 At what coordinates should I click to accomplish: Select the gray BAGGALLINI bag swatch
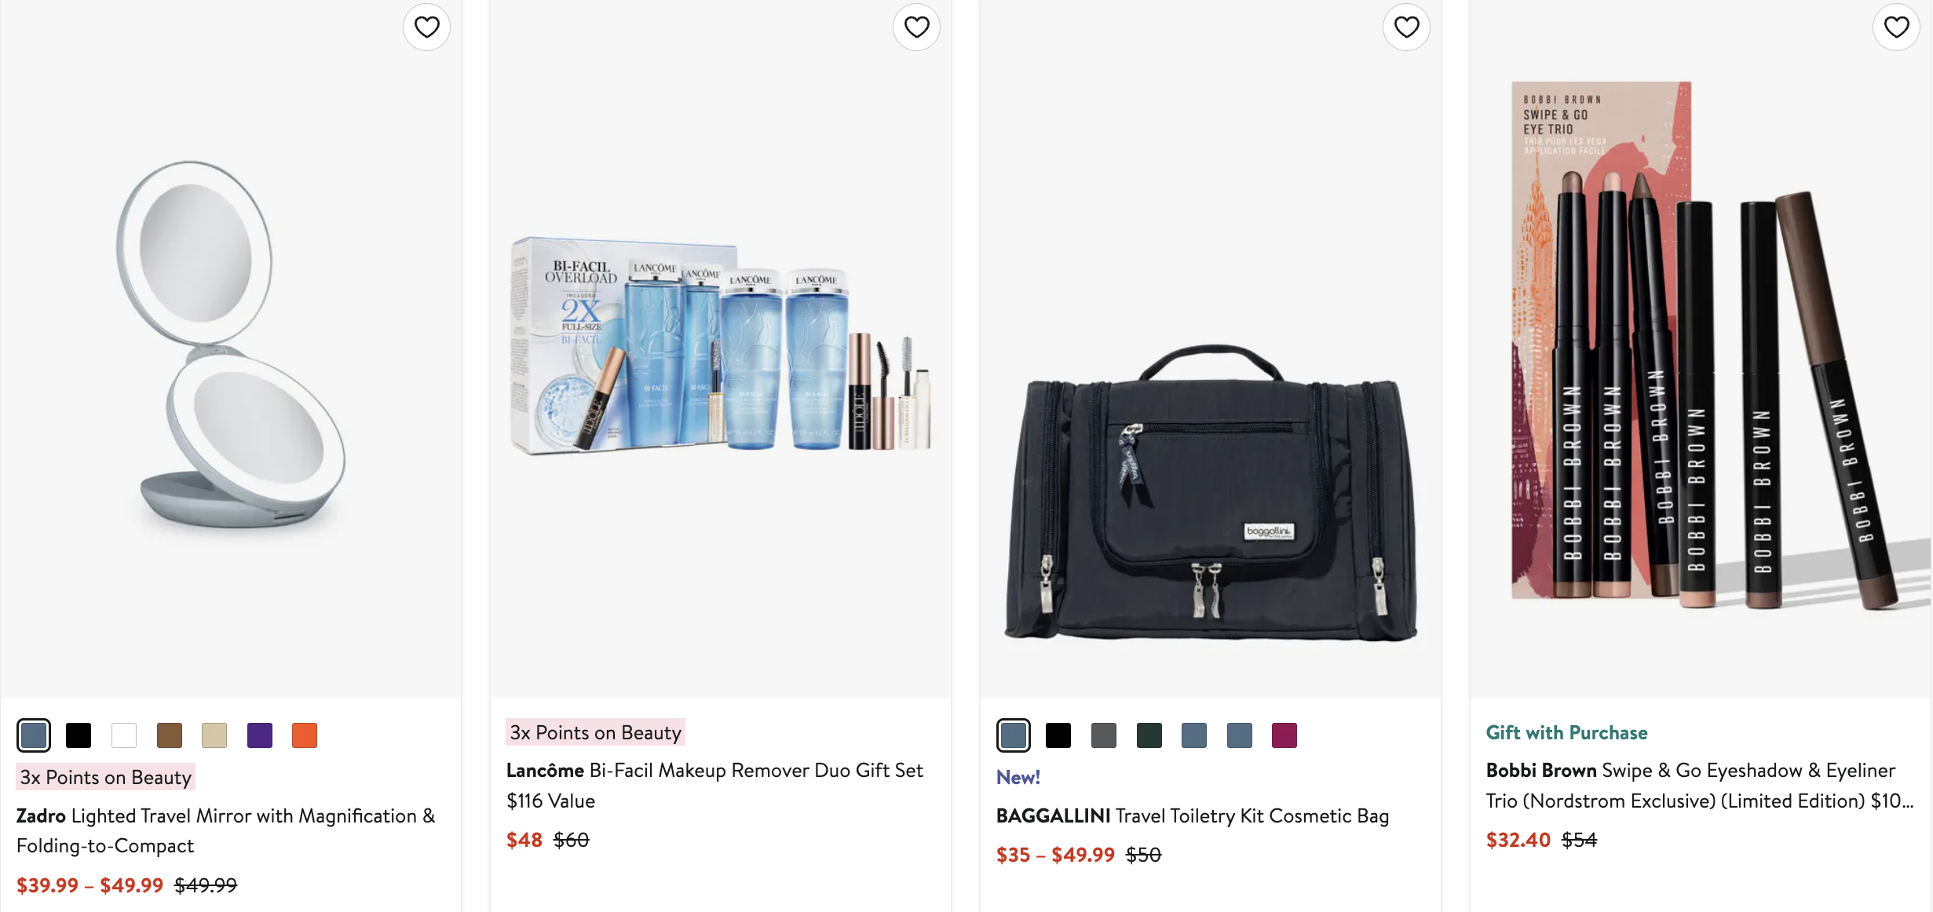(1104, 735)
